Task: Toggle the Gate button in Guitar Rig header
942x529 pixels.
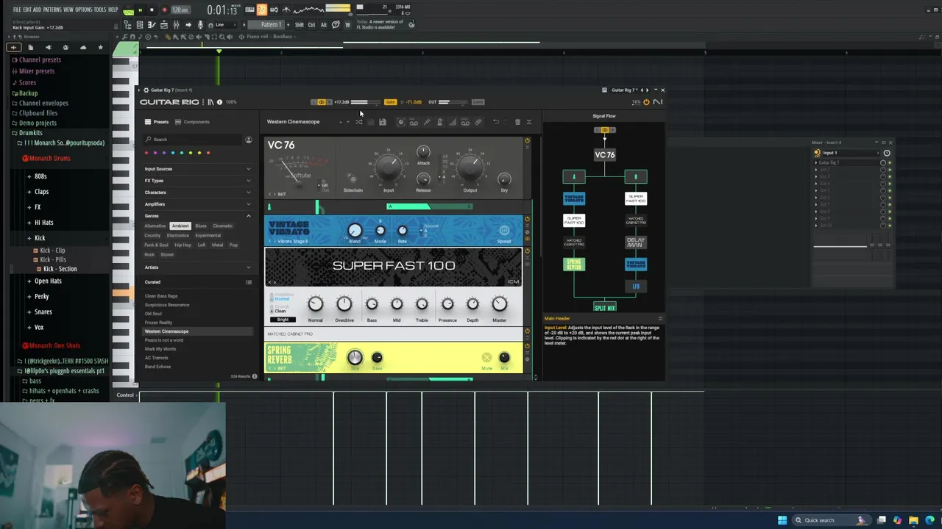Action: [391, 102]
